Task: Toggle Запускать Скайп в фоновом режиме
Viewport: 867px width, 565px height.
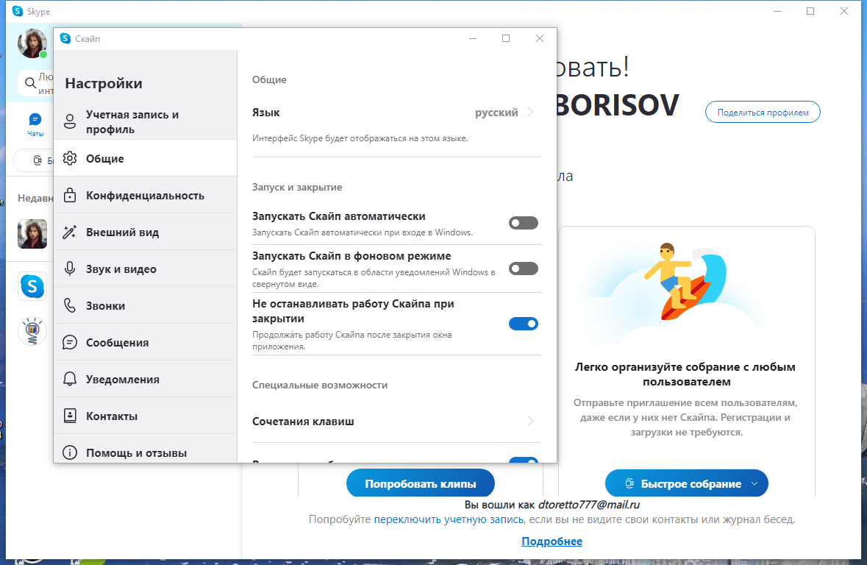Action: [523, 269]
